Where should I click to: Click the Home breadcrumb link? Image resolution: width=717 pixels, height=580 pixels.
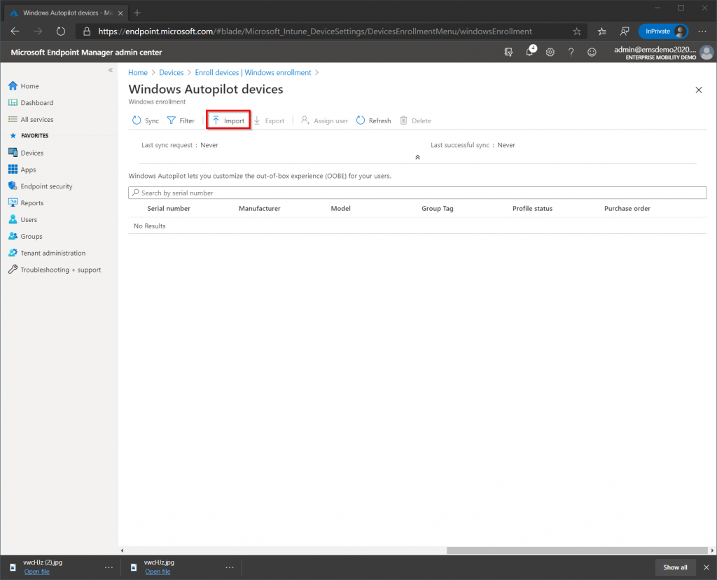pos(138,73)
